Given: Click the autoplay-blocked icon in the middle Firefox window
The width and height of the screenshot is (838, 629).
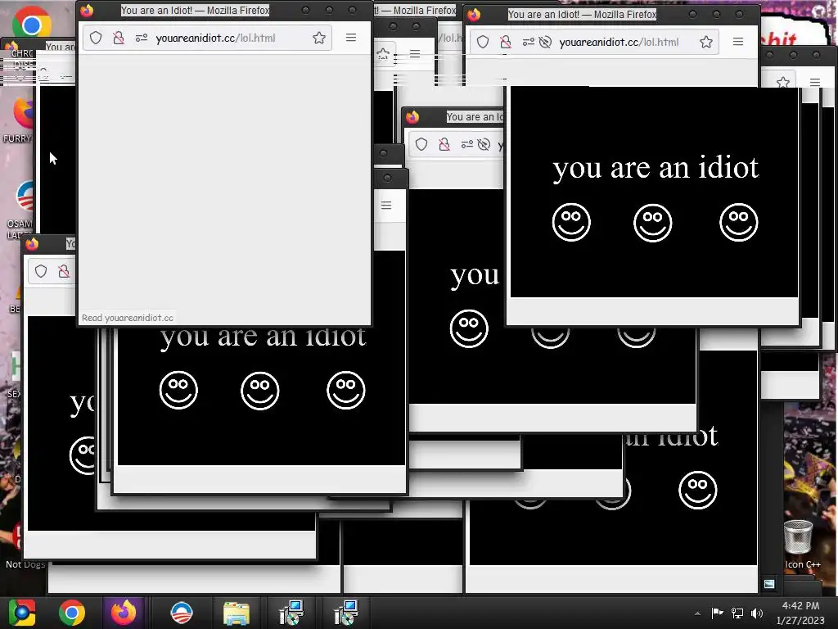Looking at the screenshot, I should [484, 144].
